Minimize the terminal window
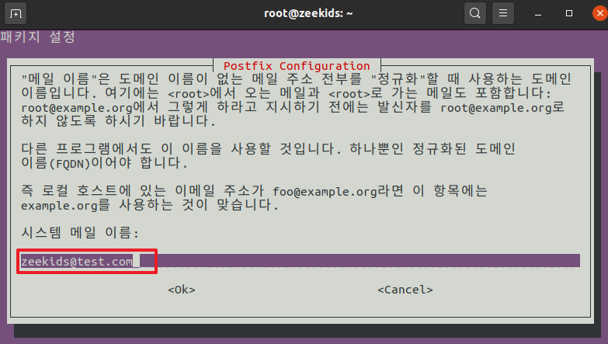The height and width of the screenshot is (344, 608). (538, 13)
